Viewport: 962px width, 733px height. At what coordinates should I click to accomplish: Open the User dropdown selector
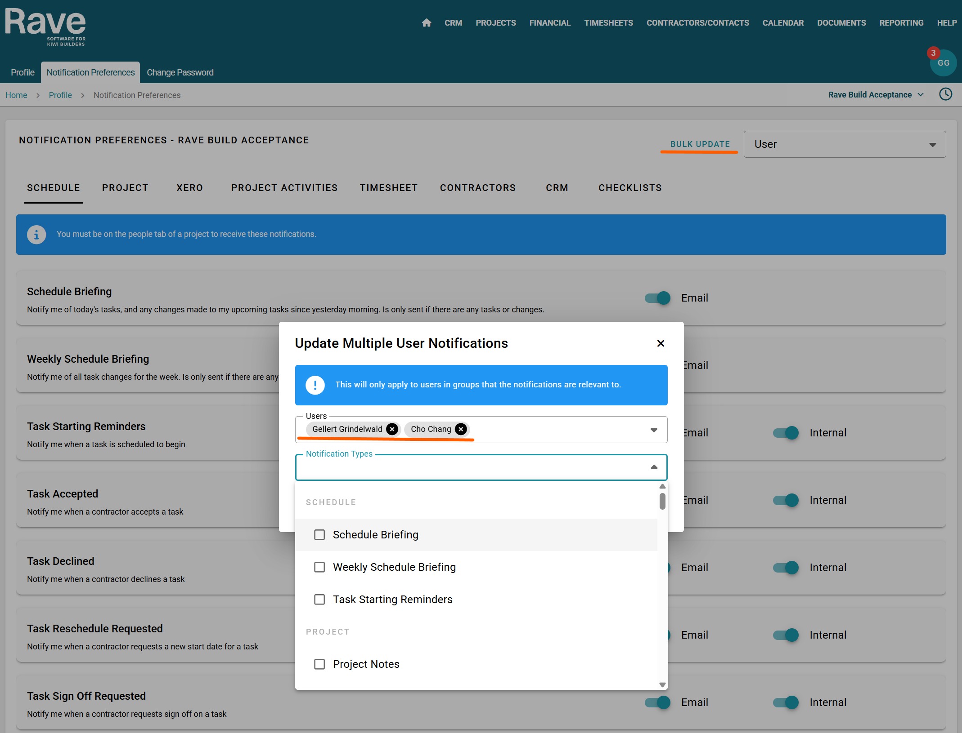(845, 144)
